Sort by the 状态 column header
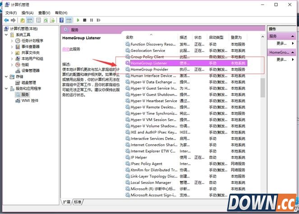Screen dimensions: 299x214 click(198, 37)
